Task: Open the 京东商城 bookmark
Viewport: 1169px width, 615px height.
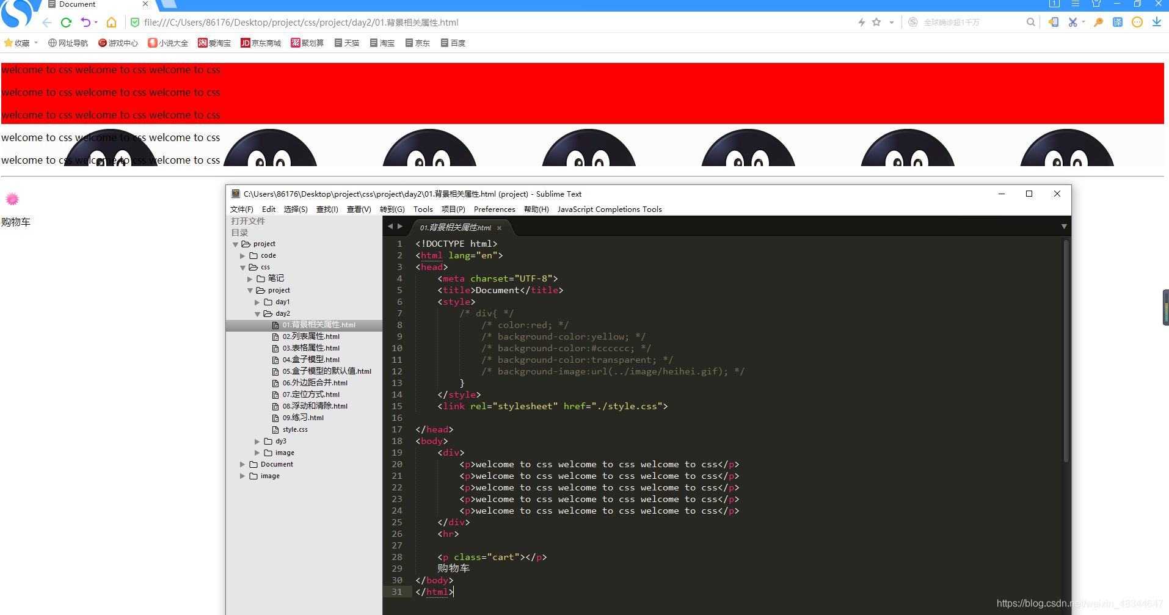Action: [261, 43]
